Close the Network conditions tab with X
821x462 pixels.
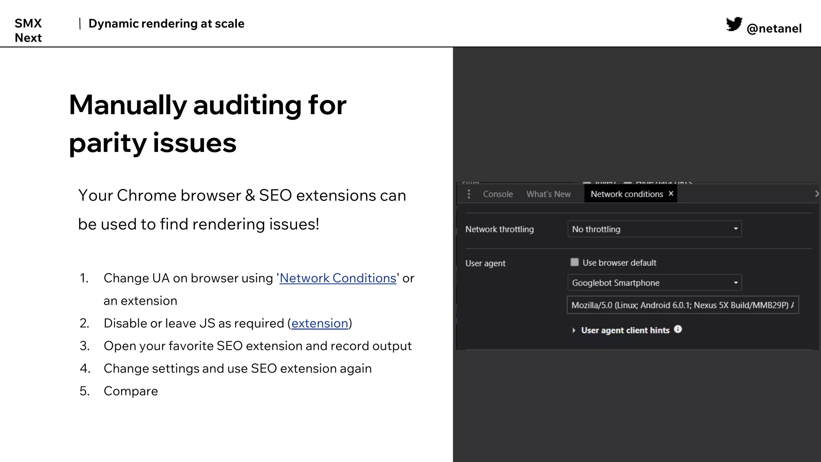pos(671,194)
